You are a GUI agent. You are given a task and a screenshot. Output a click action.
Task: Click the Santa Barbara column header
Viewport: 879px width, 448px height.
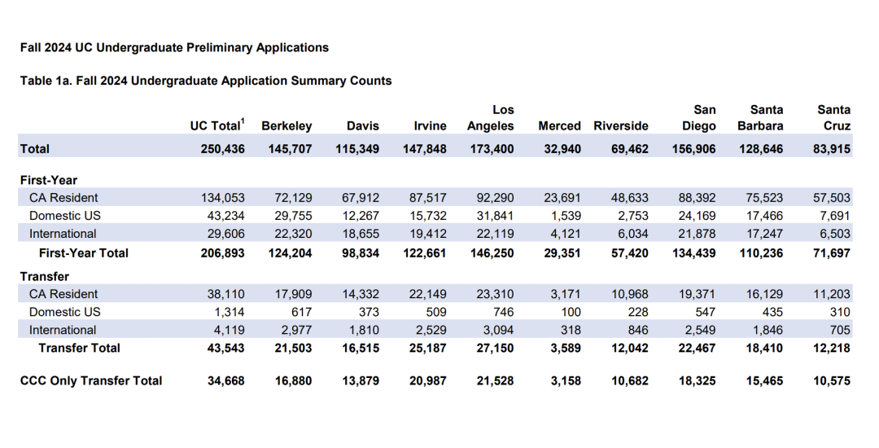click(x=761, y=118)
